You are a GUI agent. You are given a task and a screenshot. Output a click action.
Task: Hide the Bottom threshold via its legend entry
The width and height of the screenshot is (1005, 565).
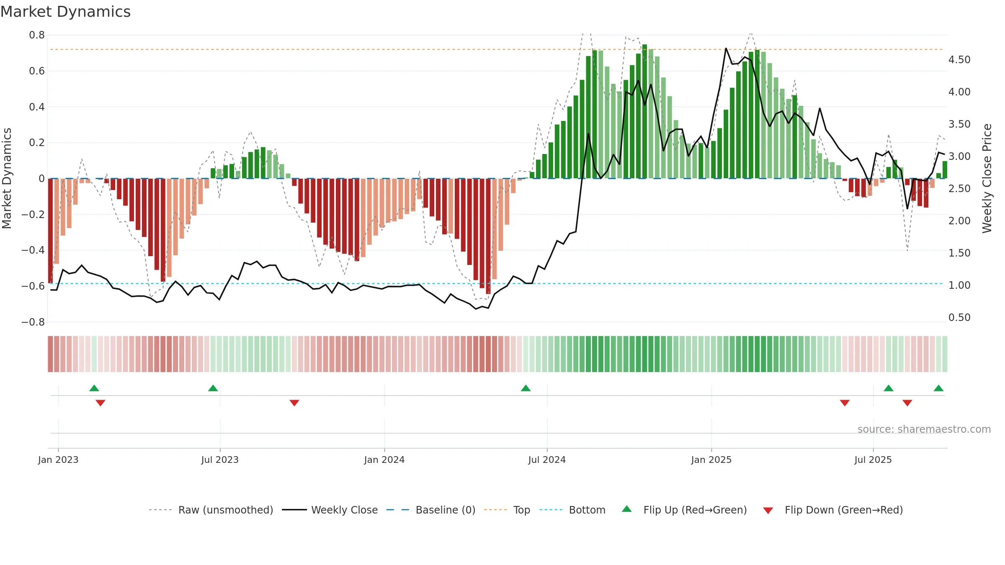[572, 510]
